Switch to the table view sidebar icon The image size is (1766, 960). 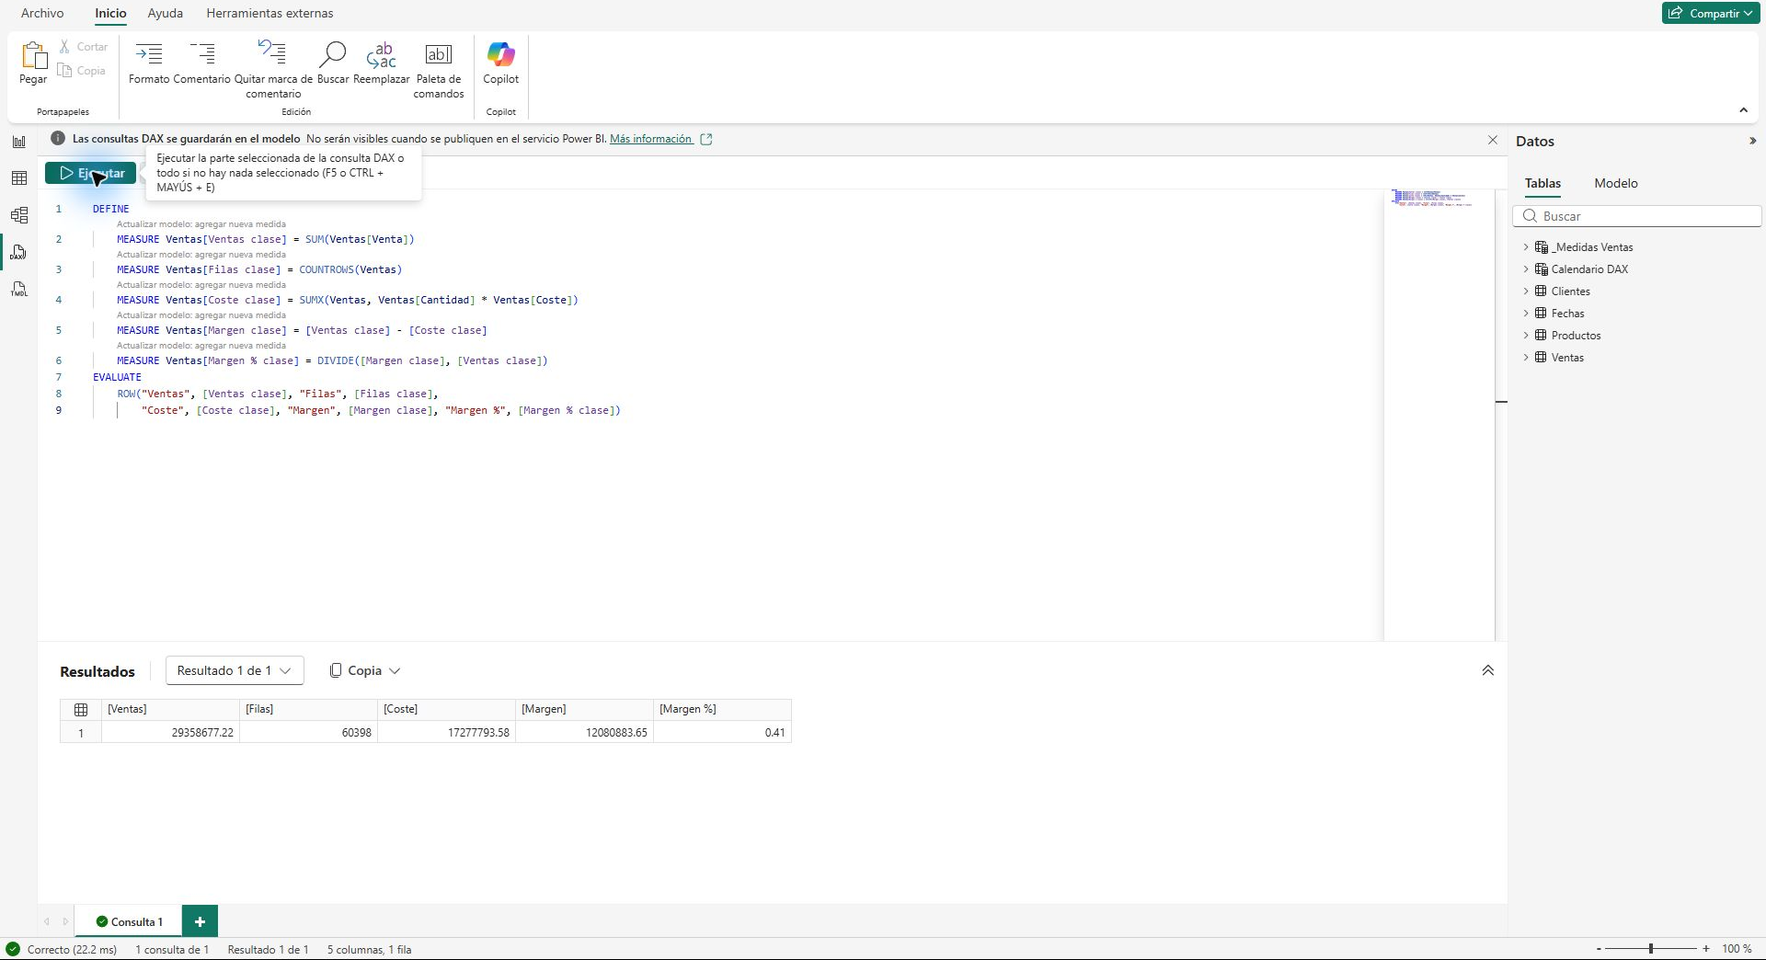pos(19,178)
